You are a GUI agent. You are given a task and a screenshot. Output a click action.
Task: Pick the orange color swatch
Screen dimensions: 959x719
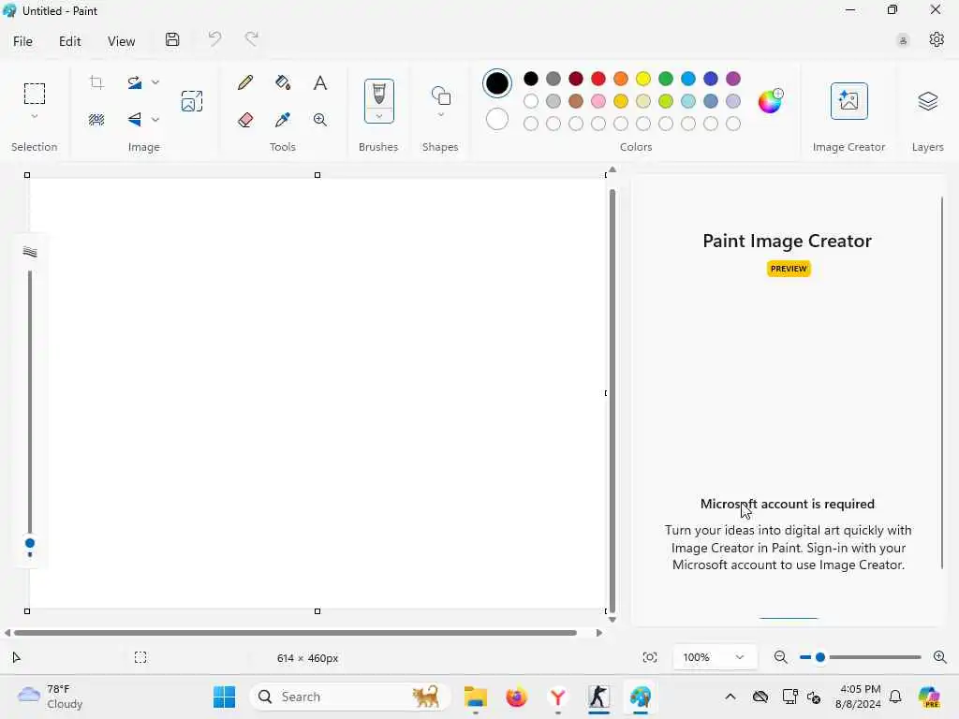click(x=621, y=79)
